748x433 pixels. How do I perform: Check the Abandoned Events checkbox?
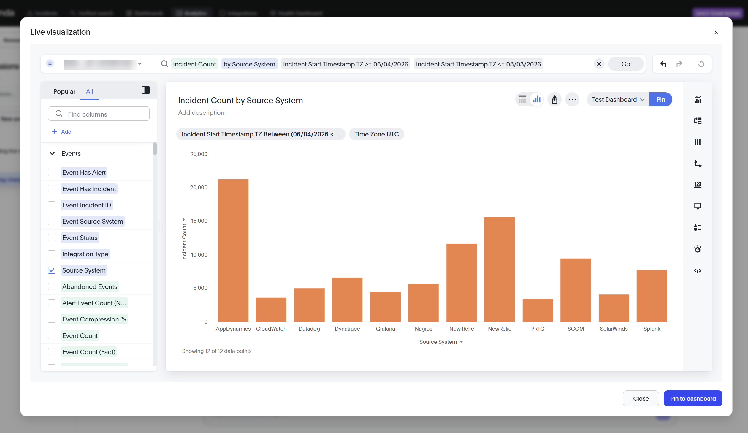52,286
